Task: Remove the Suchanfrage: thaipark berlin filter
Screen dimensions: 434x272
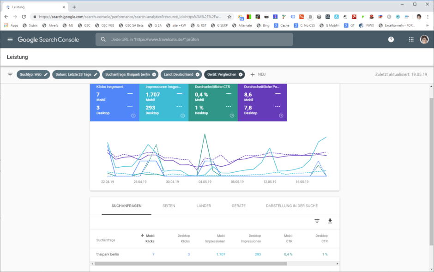Action: (154, 74)
